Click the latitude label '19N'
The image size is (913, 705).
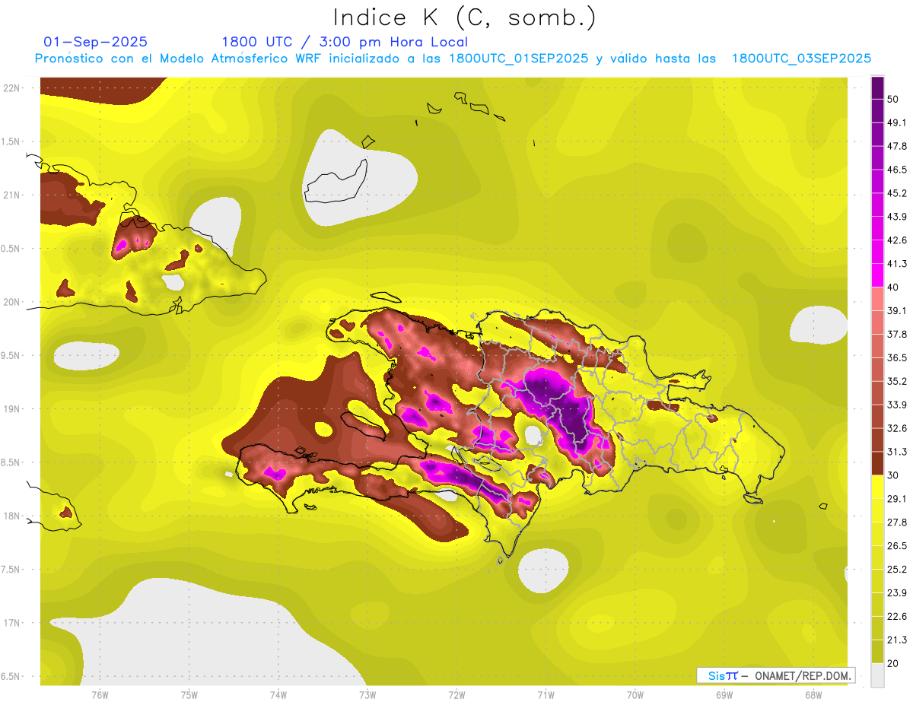pos(11,409)
